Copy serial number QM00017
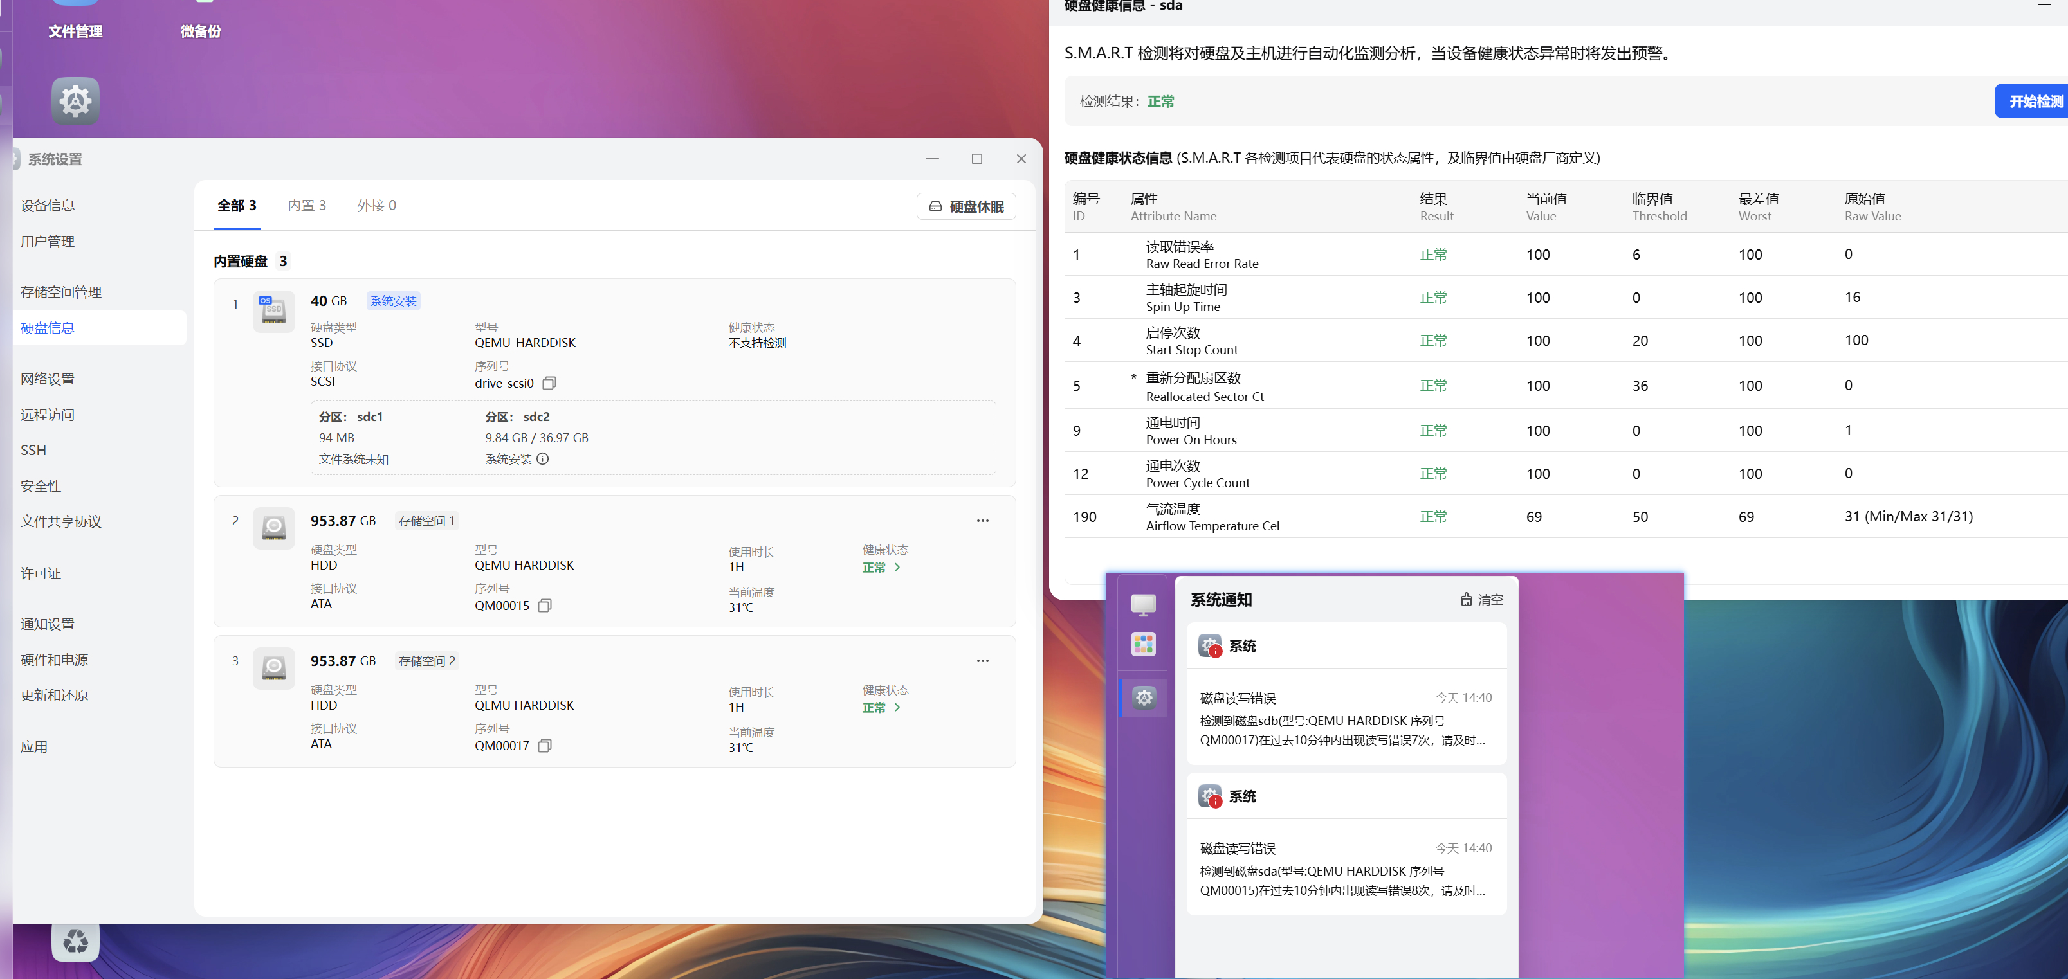Image resolution: width=2068 pixels, height=979 pixels. [x=544, y=746]
